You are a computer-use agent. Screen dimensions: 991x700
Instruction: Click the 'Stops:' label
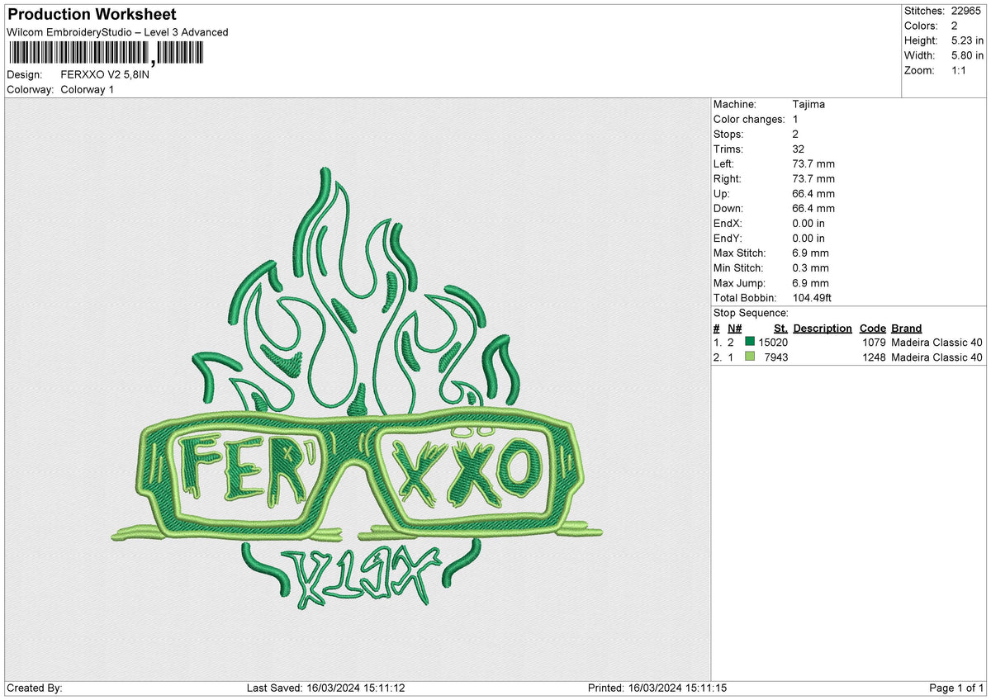pyautogui.click(x=728, y=134)
